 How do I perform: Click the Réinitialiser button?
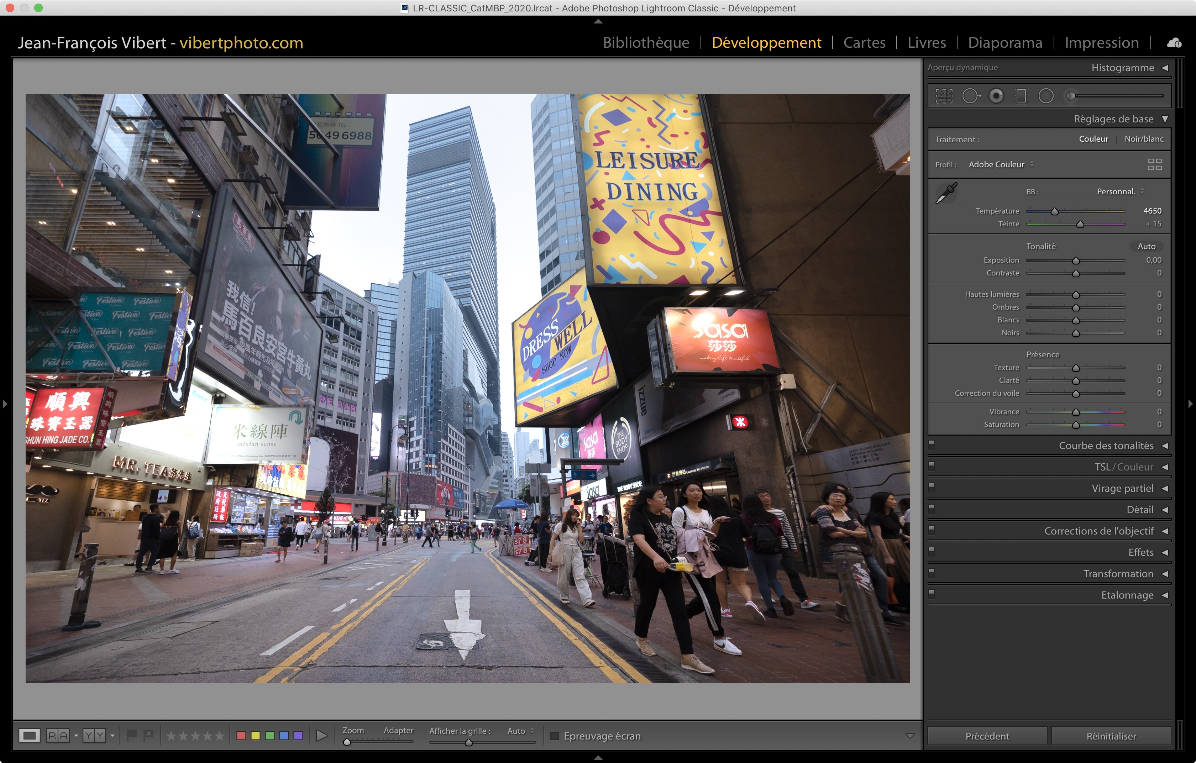tap(1111, 736)
